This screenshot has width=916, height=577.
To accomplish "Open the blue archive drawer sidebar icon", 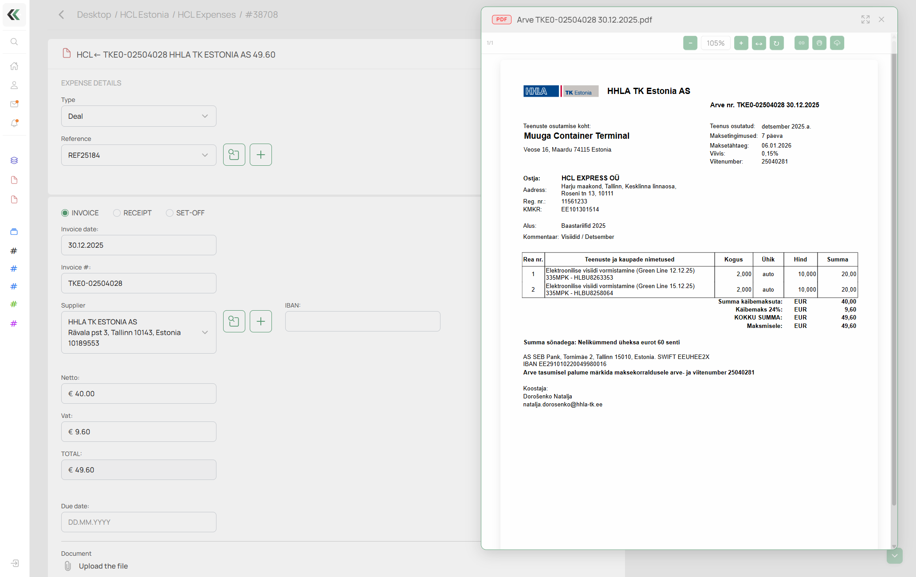I will (14, 231).
